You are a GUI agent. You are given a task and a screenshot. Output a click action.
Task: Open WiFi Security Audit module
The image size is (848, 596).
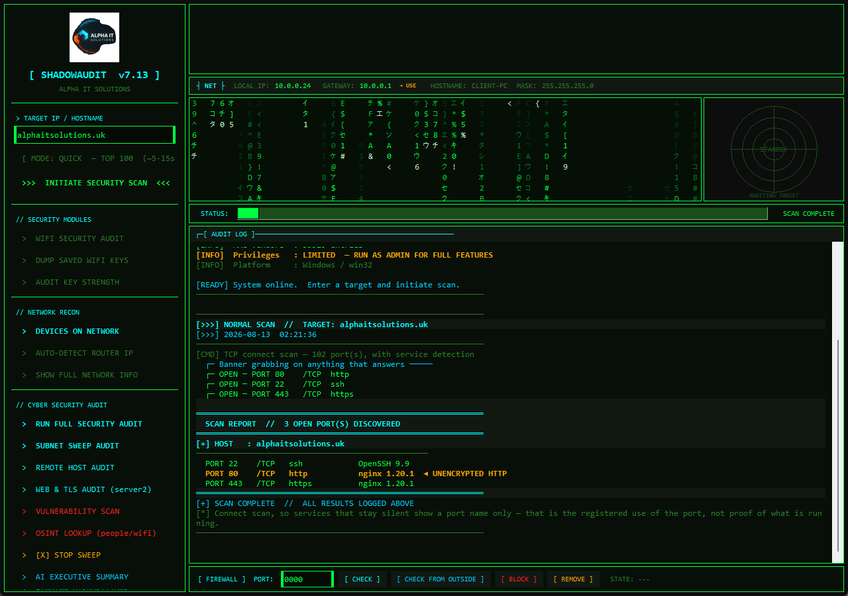click(79, 238)
